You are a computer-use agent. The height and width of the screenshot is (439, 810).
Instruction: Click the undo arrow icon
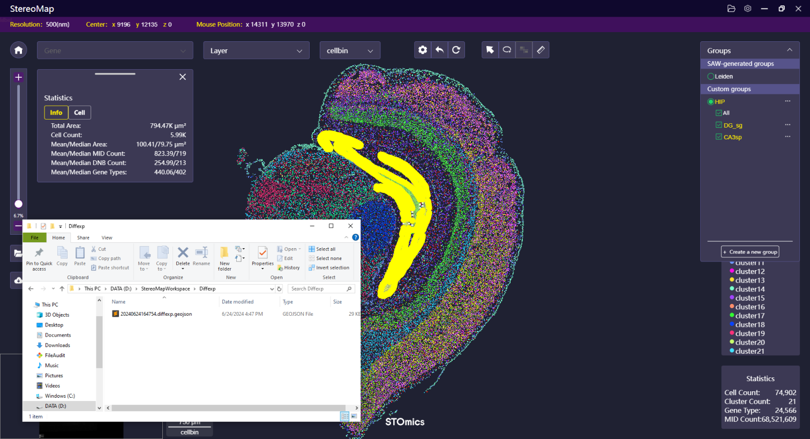point(439,50)
